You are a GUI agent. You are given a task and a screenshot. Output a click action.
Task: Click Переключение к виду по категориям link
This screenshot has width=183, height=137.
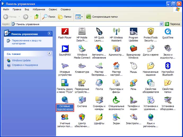point(27,42)
